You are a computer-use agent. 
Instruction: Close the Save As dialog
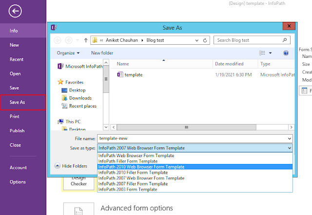pos(289,26)
